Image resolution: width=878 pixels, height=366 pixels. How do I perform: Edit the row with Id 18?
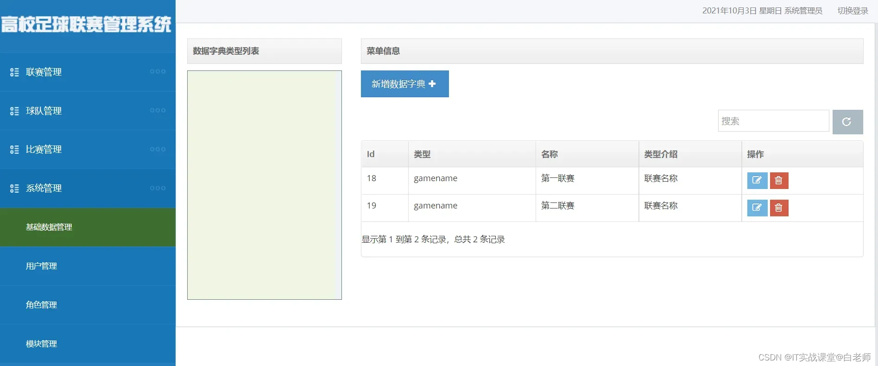coord(757,180)
